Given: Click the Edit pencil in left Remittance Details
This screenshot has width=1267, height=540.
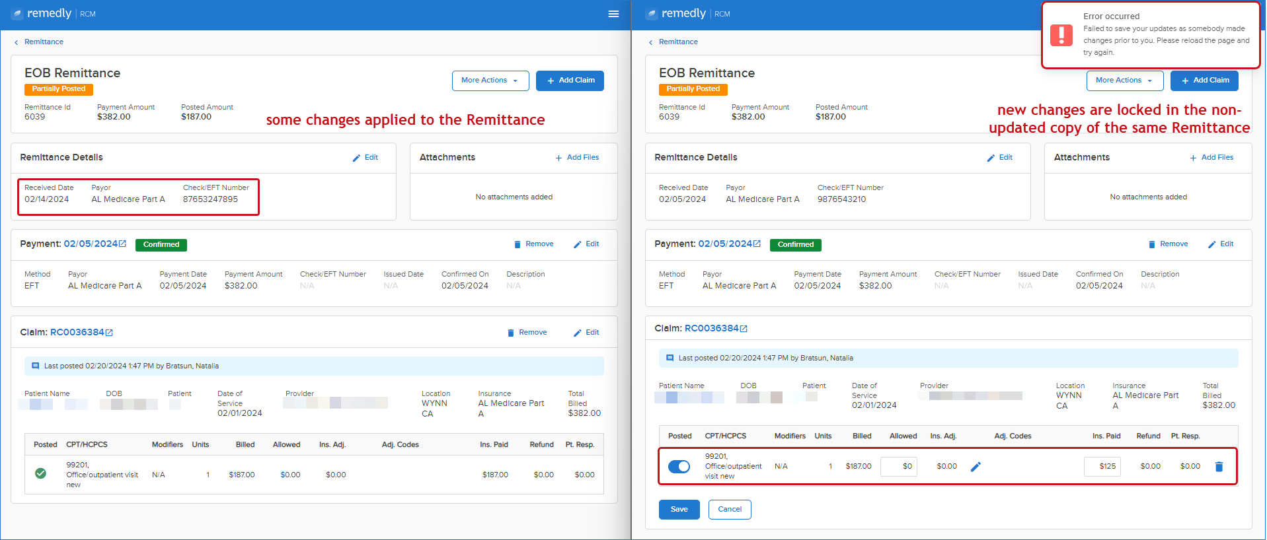Looking at the screenshot, I should click(357, 158).
